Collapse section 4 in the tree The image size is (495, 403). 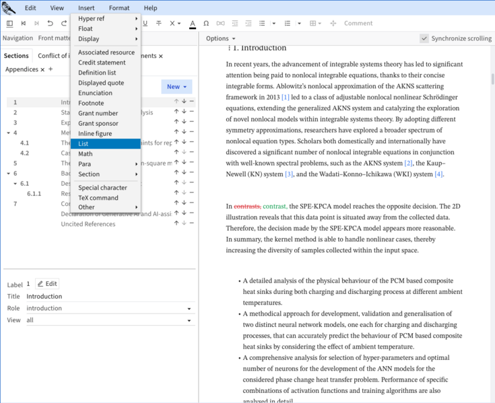[x=9, y=133]
